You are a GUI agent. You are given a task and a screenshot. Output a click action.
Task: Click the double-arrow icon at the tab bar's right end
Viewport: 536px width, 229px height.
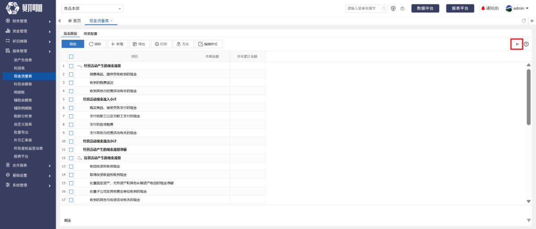pyautogui.click(x=532, y=21)
